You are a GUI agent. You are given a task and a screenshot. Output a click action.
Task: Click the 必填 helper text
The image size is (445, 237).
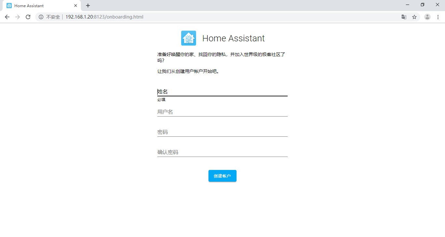[161, 100]
